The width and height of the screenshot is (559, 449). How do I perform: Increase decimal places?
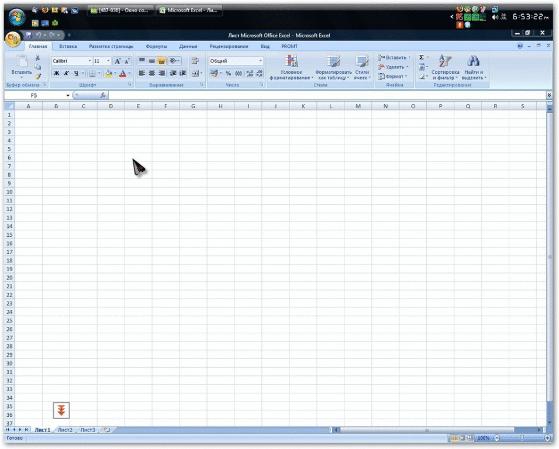(250, 74)
